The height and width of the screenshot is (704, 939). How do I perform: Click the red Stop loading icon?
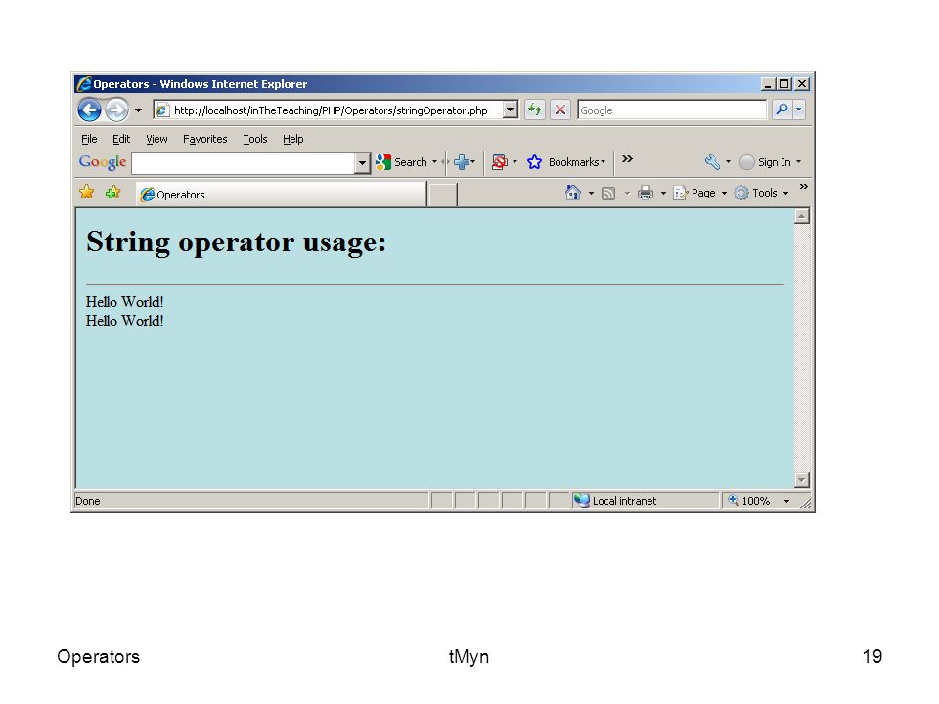point(559,110)
